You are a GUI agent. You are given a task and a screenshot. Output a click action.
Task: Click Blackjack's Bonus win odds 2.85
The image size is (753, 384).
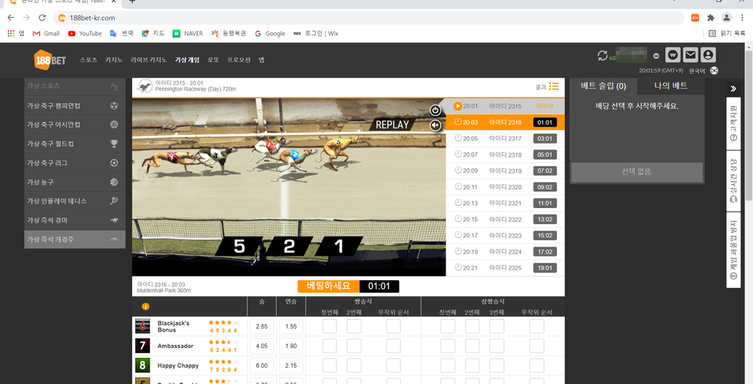point(262,326)
